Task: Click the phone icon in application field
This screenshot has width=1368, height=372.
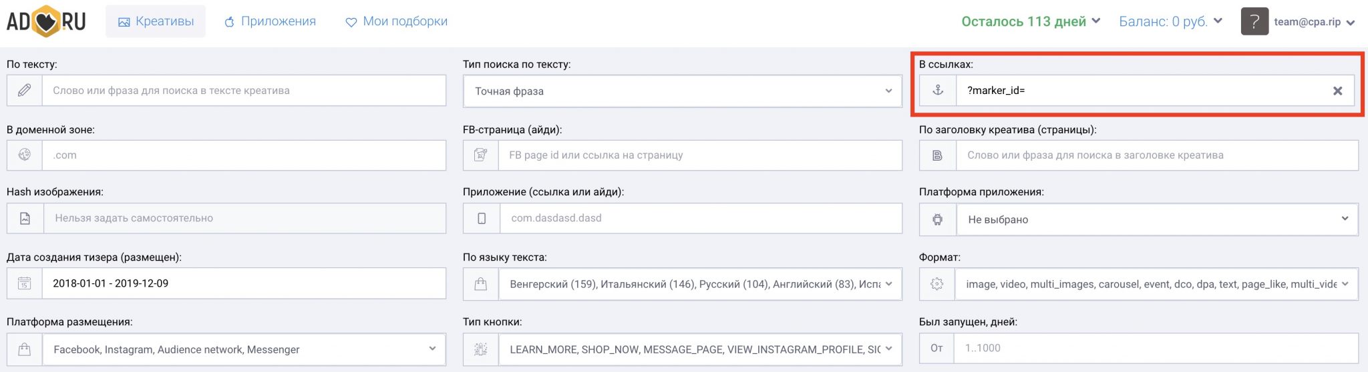Action: (482, 219)
